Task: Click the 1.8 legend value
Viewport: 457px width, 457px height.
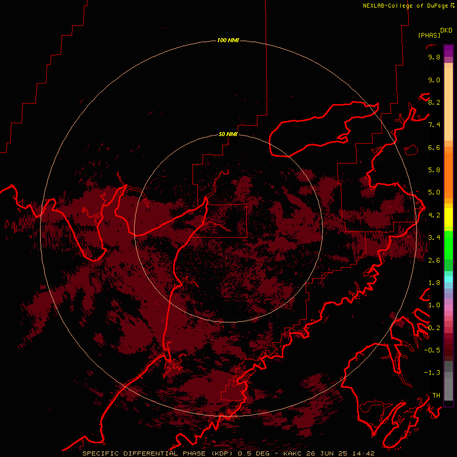Action: pos(434,283)
